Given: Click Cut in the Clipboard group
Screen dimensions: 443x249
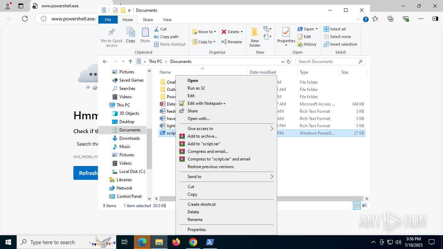Looking at the screenshot, I should point(160,29).
